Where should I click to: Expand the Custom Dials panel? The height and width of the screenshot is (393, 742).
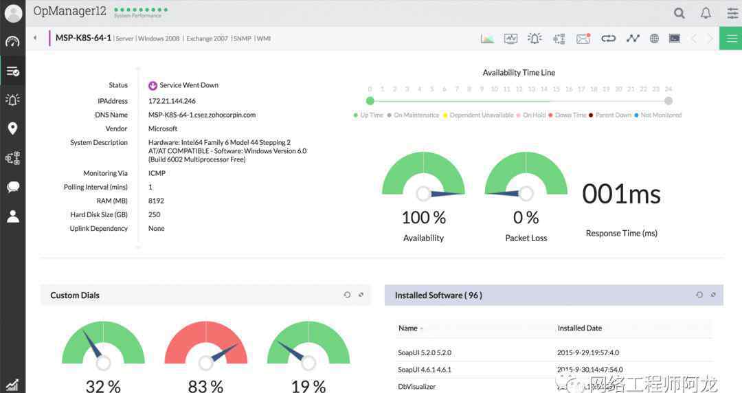(361, 295)
